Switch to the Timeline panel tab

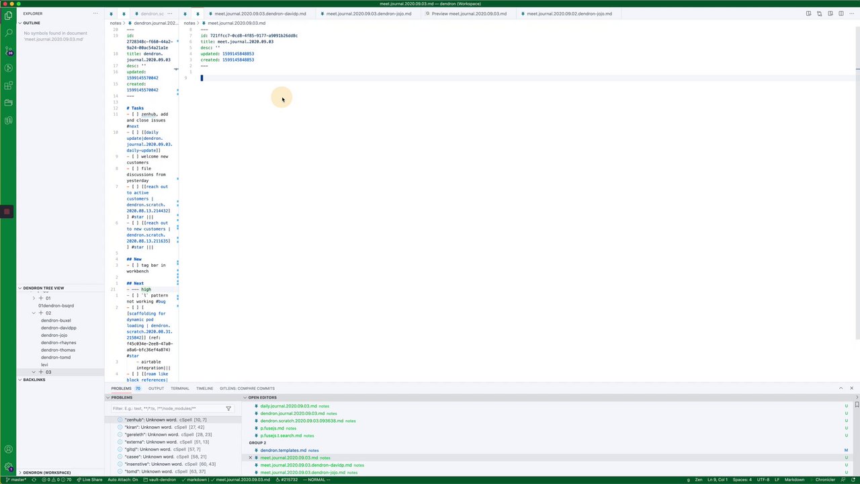point(204,389)
